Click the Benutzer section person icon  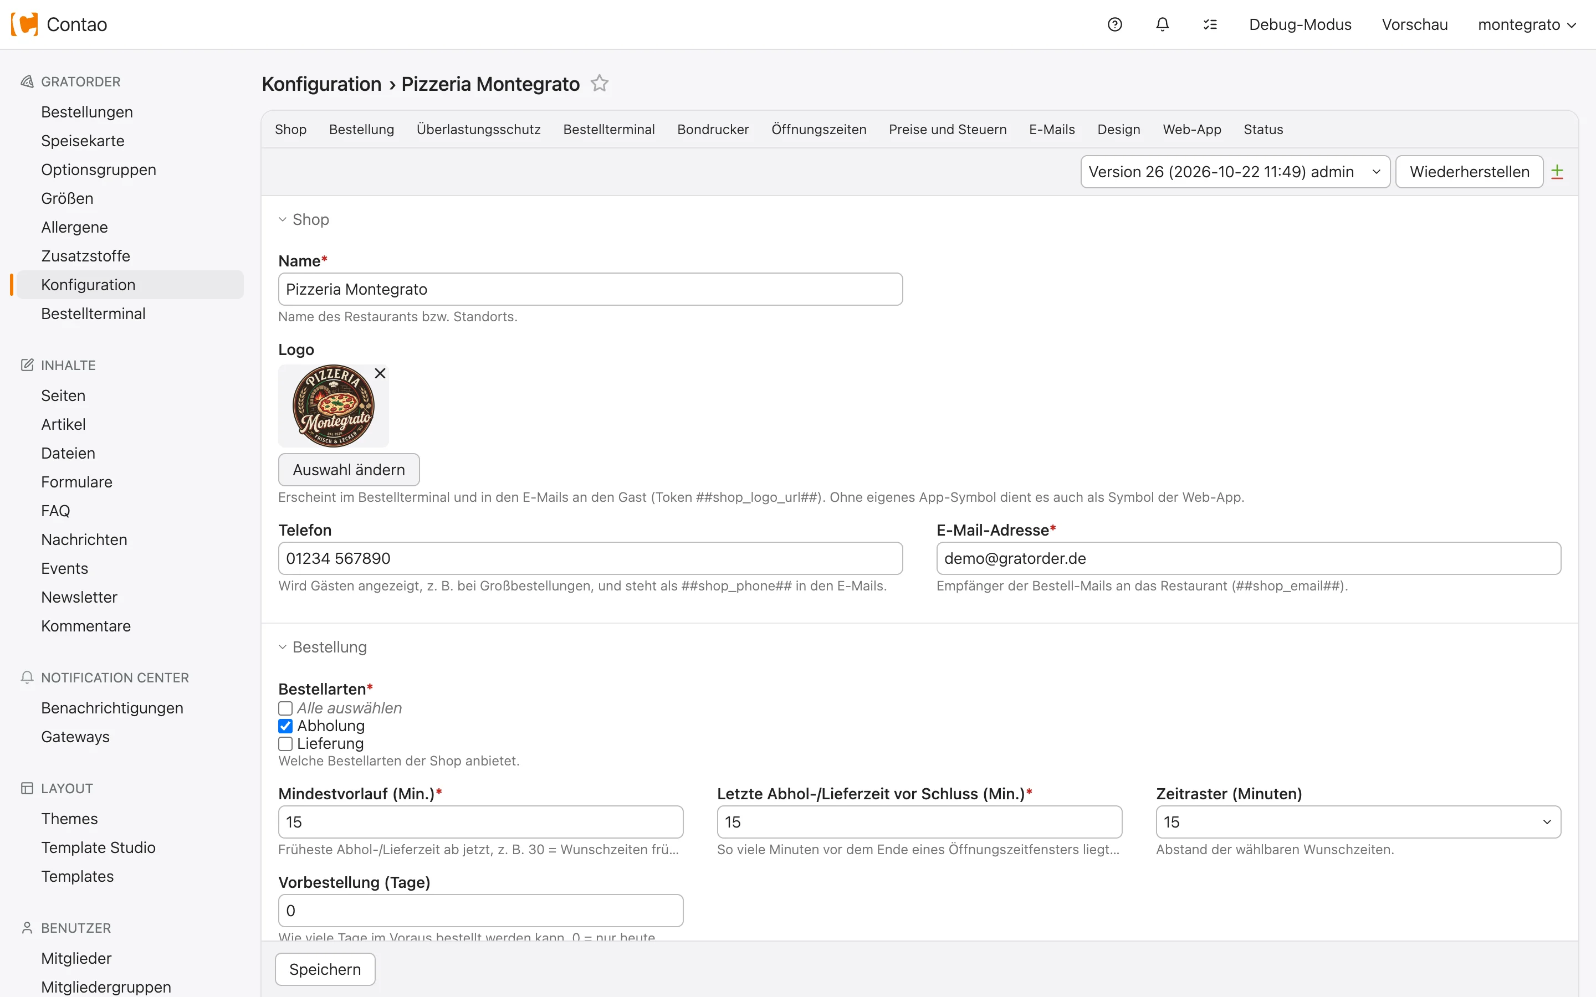tap(27, 928)
